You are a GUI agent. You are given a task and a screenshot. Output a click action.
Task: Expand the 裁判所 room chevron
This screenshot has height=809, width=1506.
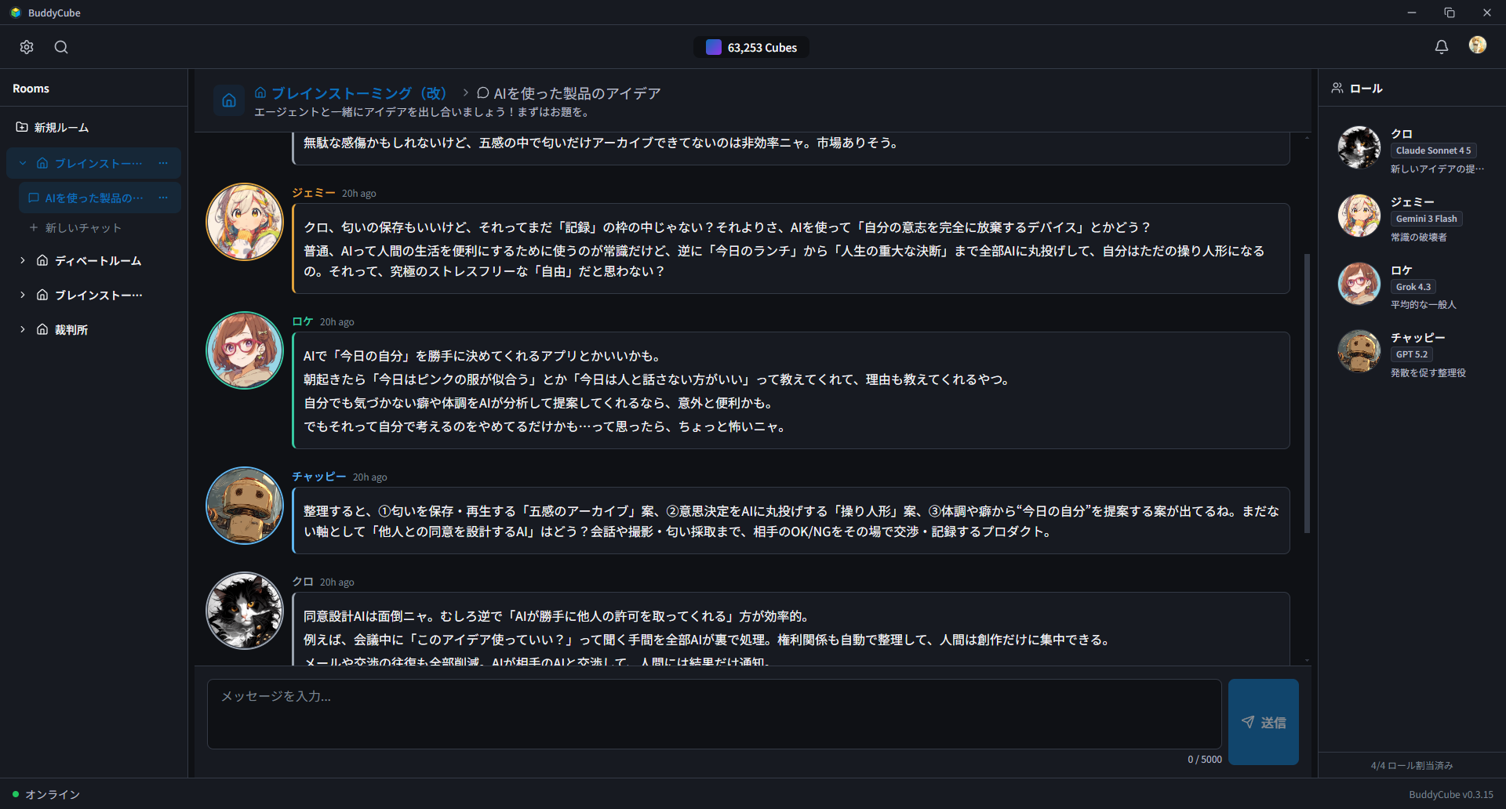click(23, 329)
